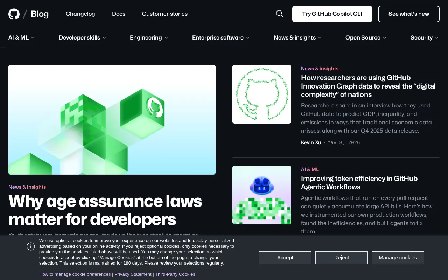Screen dimensions: 448x280
Task: Open Why age assurance laws matter headline
Action: coord(105,210)
